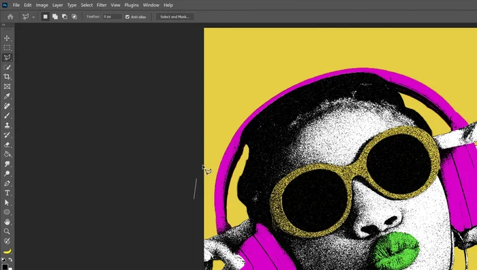The width and height of the screenshot is (477, 270).
Task: Select the Smudge tool
Action: (7, 164)
